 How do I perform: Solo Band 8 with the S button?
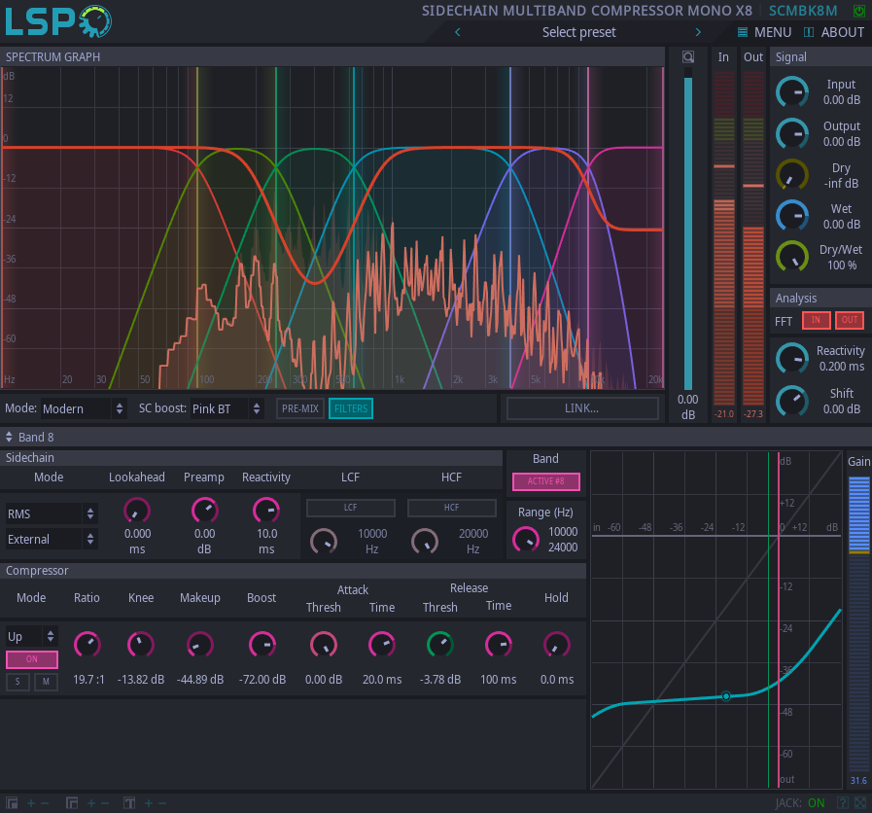tap(17, 682)
